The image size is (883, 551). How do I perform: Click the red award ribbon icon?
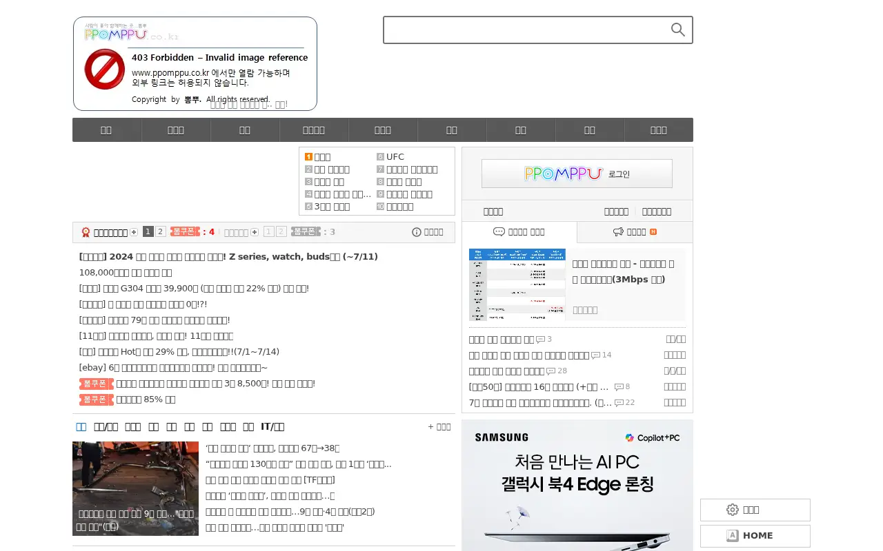86,232
